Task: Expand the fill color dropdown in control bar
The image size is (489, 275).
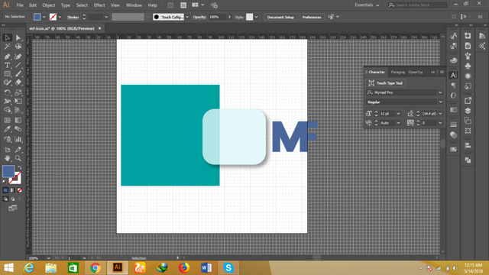Action: [x=44, y=17]
